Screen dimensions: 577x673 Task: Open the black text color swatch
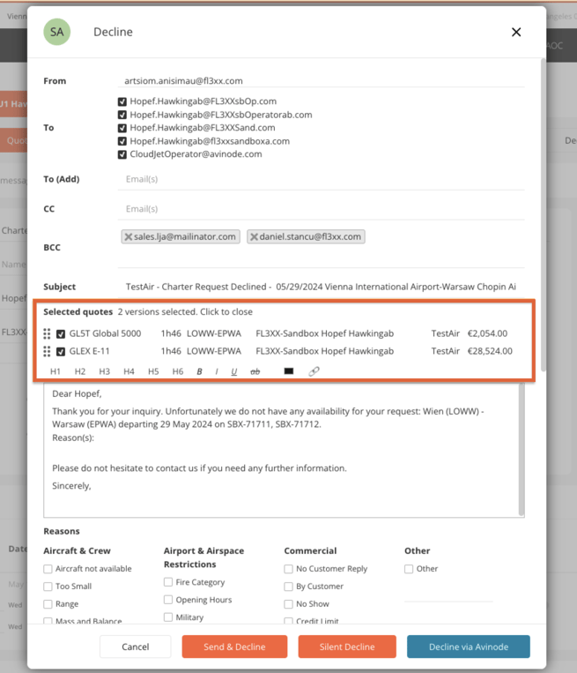[289, 371]
